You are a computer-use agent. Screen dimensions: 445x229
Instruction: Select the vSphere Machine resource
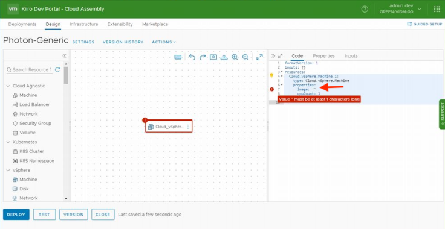click(x=25, y=180)
